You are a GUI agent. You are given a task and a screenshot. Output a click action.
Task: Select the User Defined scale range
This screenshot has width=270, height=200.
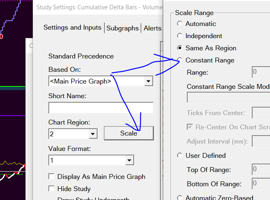pos(180,155)
